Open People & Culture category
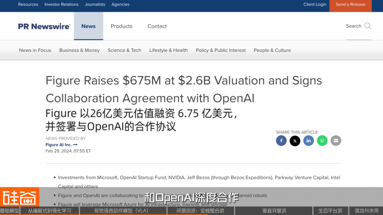Screen dimensions: 383x215 point(272,50)
